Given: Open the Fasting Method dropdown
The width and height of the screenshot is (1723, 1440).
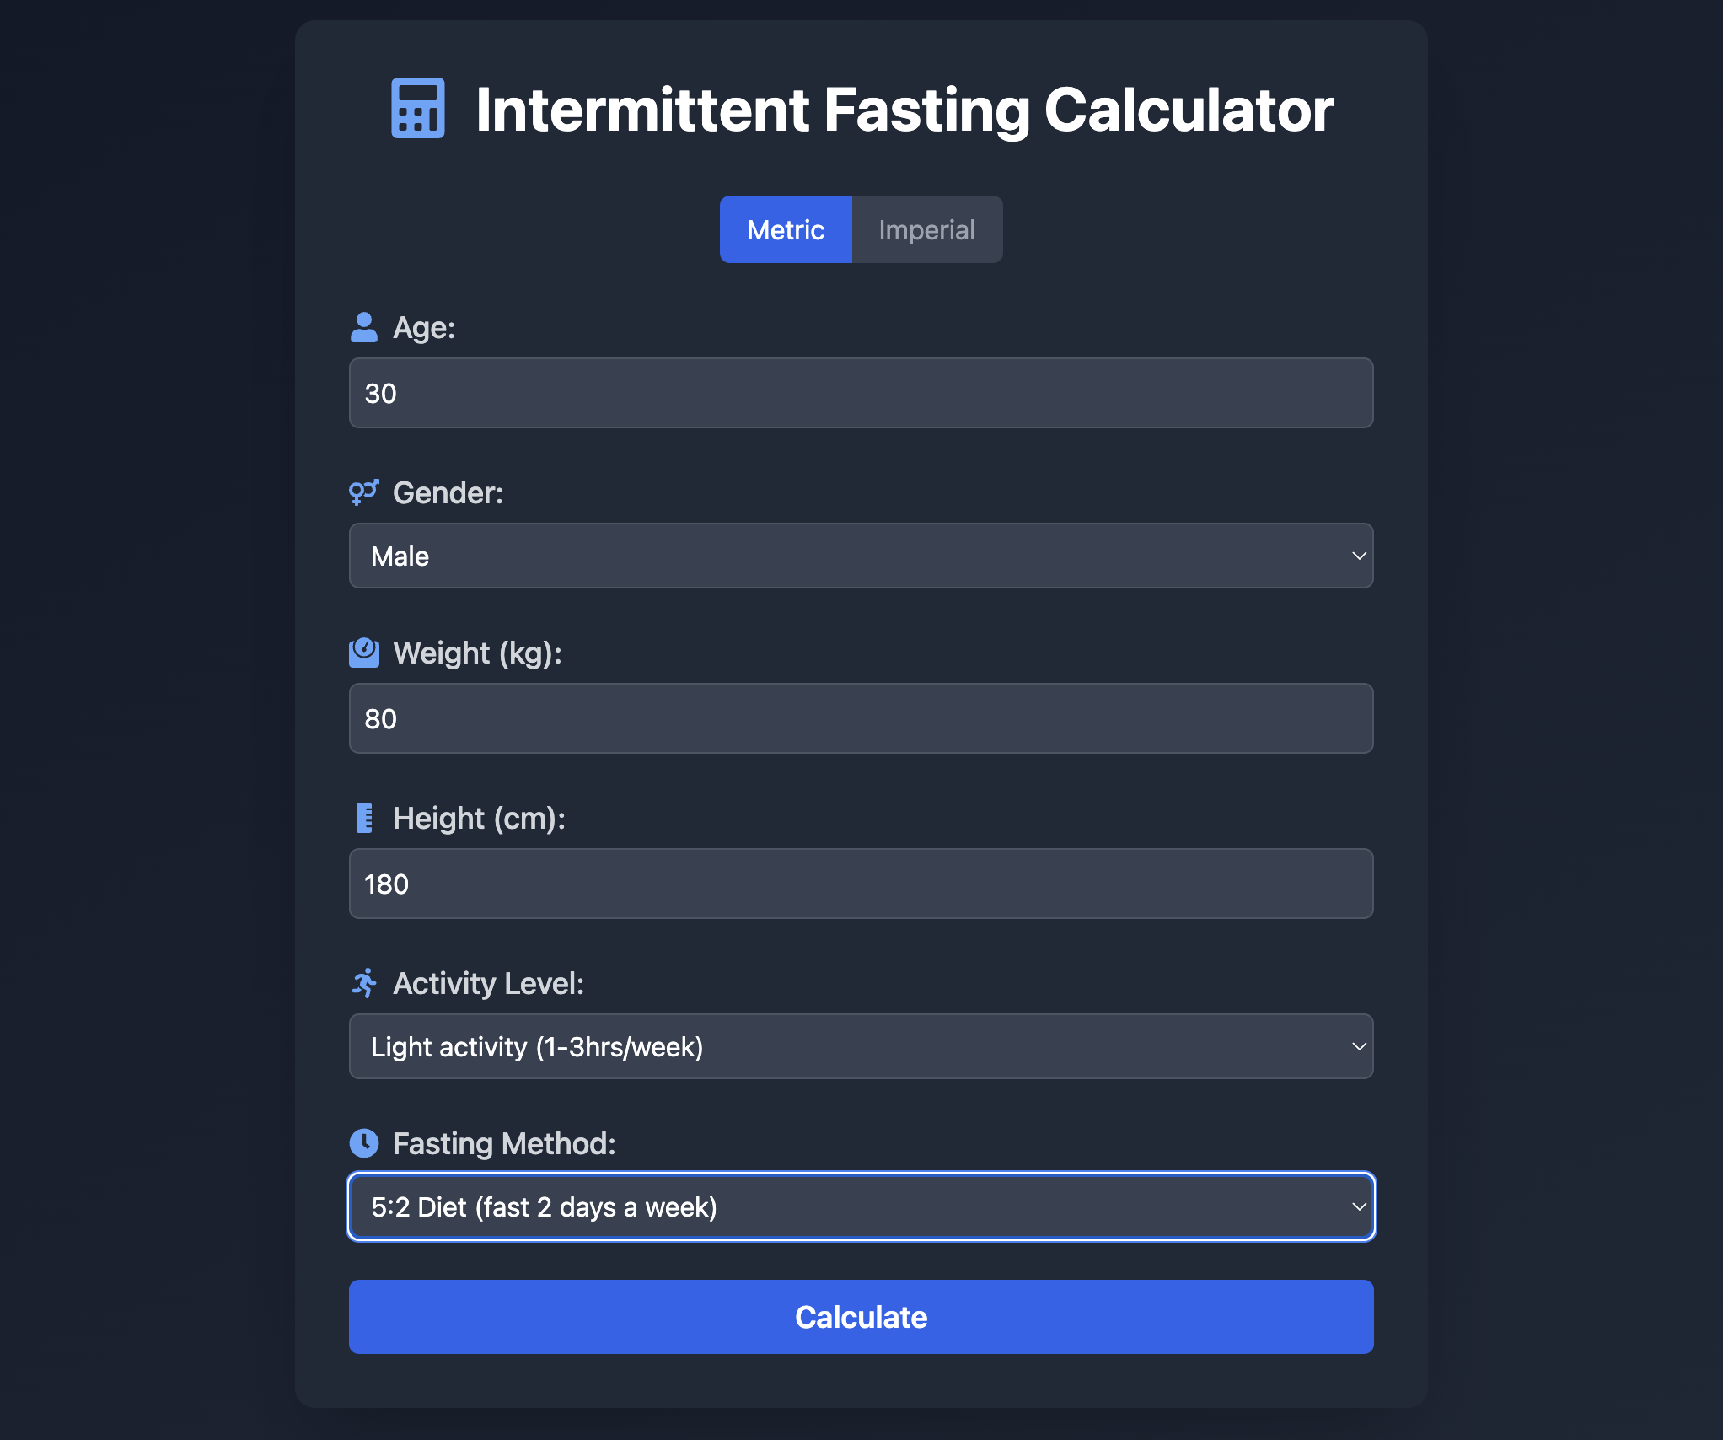Looking at the screenshot, I should point(861,1206).
